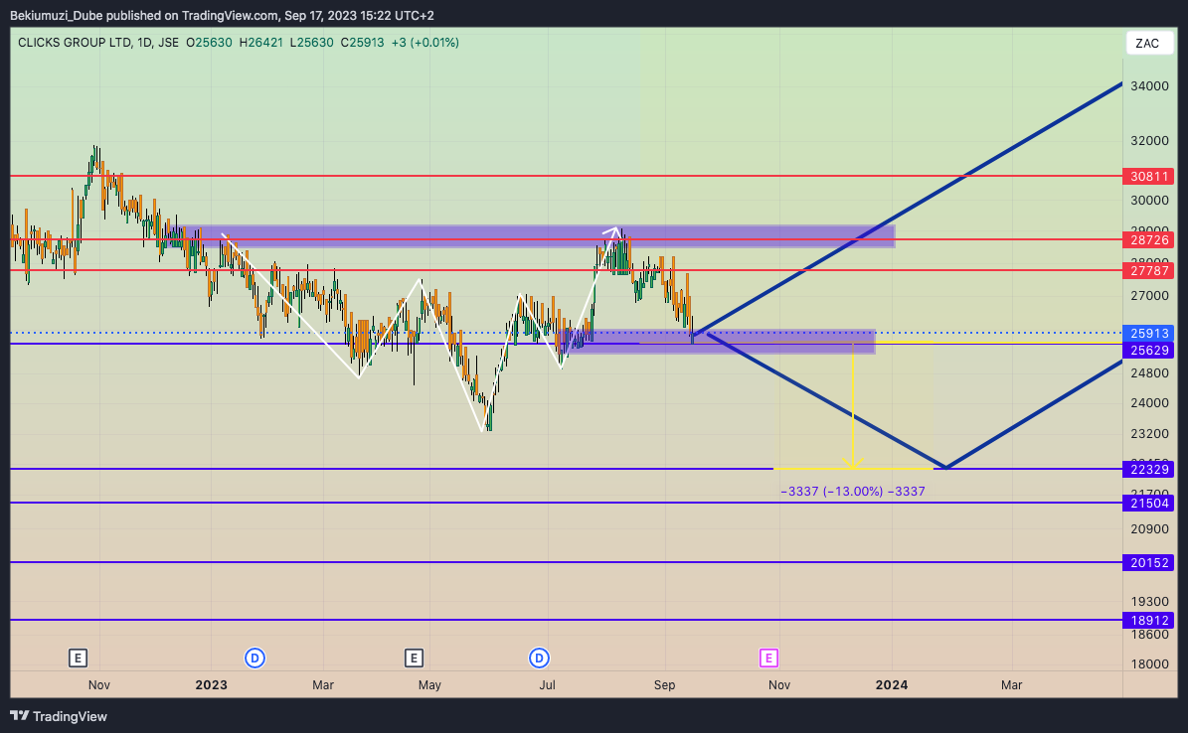Viewport: 1188px width, 733px height.
Task: Click the 2023 label on time axis
Action: pos(212,684)
